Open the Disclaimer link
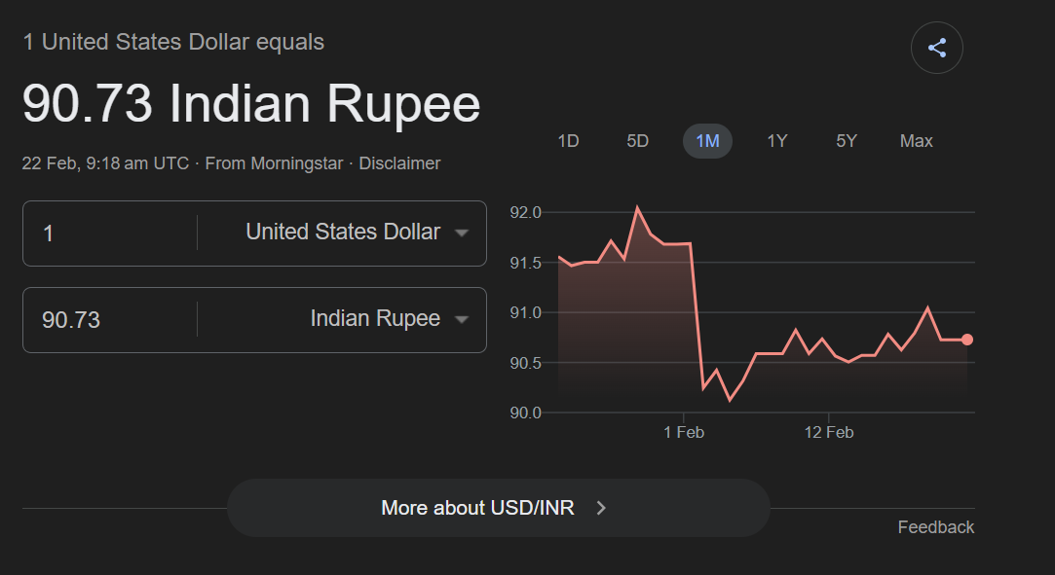This screenshot has height=575, width=1055. point(399,163)
